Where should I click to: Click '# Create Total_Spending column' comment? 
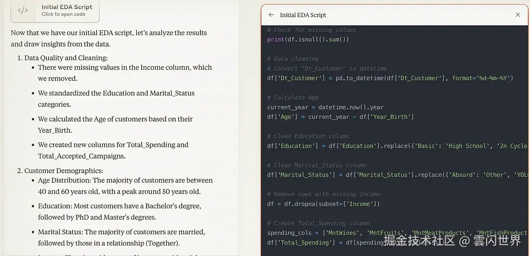pos(318,223)
